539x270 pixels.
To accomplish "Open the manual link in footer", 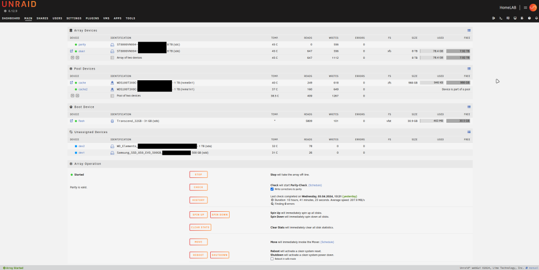I will (x=533, y=268).
